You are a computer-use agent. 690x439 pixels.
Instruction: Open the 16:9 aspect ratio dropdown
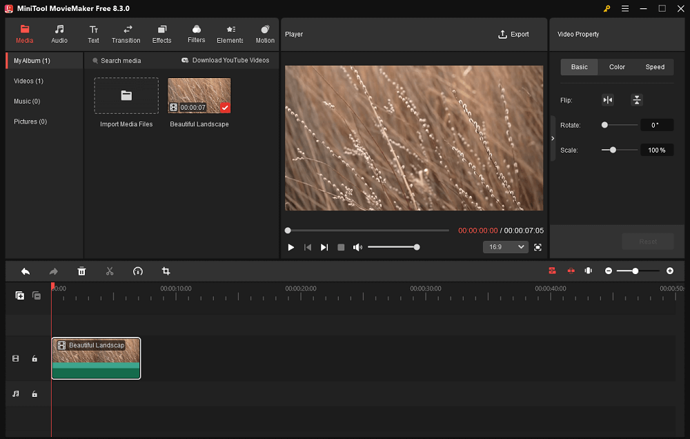[505, 247]
